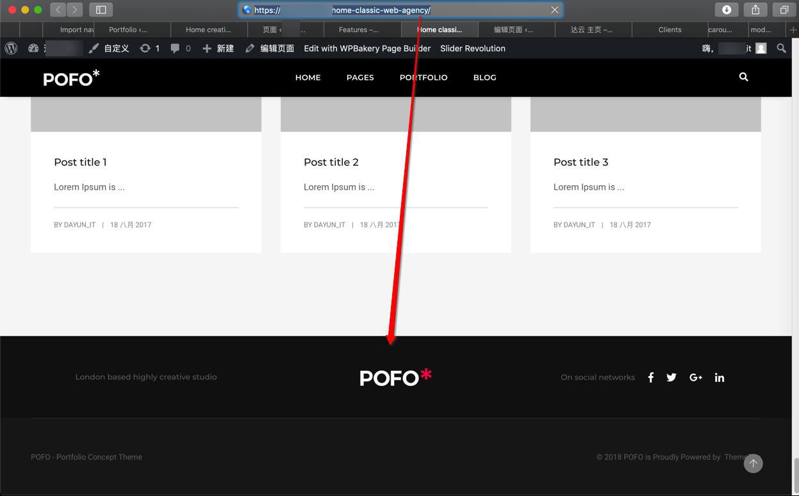Click footer POFO logo
The width and height of the screenshot is (799, 496).
395,377
